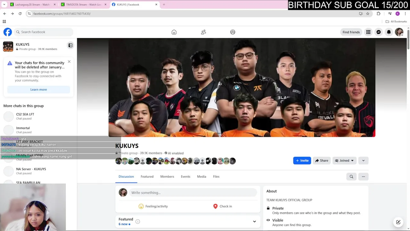Viewport: 410px width, 231px height.
Task: Click Learn more about chat deletion
Action: point(38,90)
